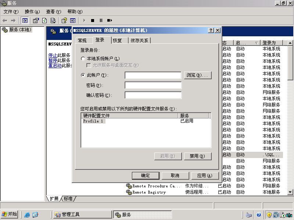The height and width of the screenshot is (220, 294).
Task: Click 硬件配置文件 column header
Action: click(130, 115)
